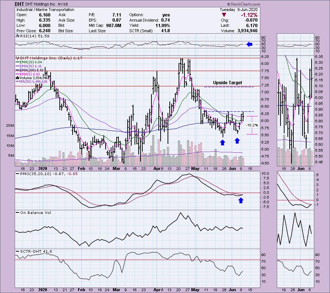Screen dimensions: 330x293
Task: Click the EPS value 0.87
Action: coord(117,20)
